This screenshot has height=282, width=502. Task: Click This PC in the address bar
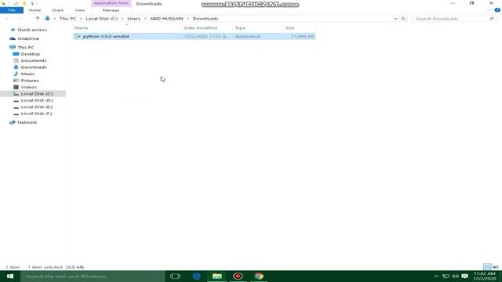click(x=67, y=19)
